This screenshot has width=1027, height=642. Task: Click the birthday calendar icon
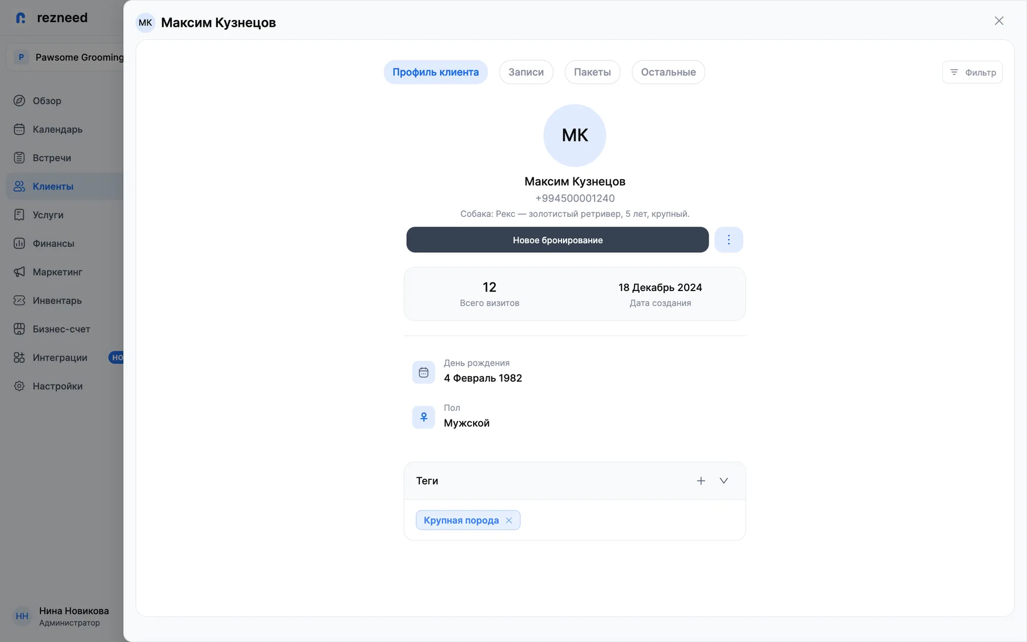tap(423, 373)
